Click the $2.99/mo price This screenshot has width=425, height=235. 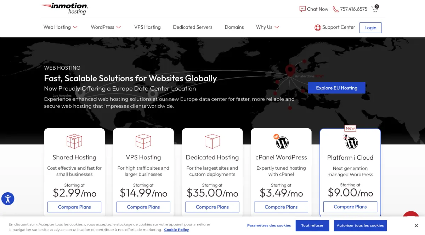[74, 193]
